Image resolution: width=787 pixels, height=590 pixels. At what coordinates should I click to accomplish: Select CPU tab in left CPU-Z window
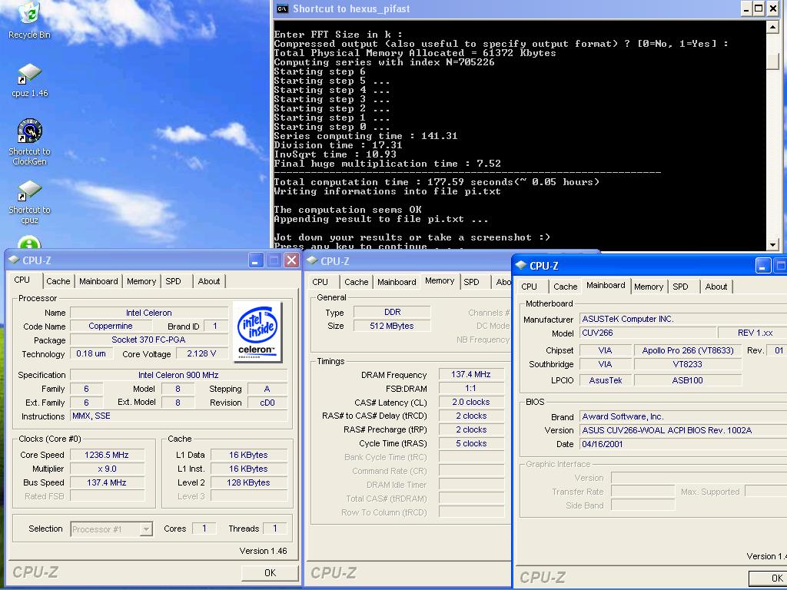pyautogui.click(x=22, y=280)
